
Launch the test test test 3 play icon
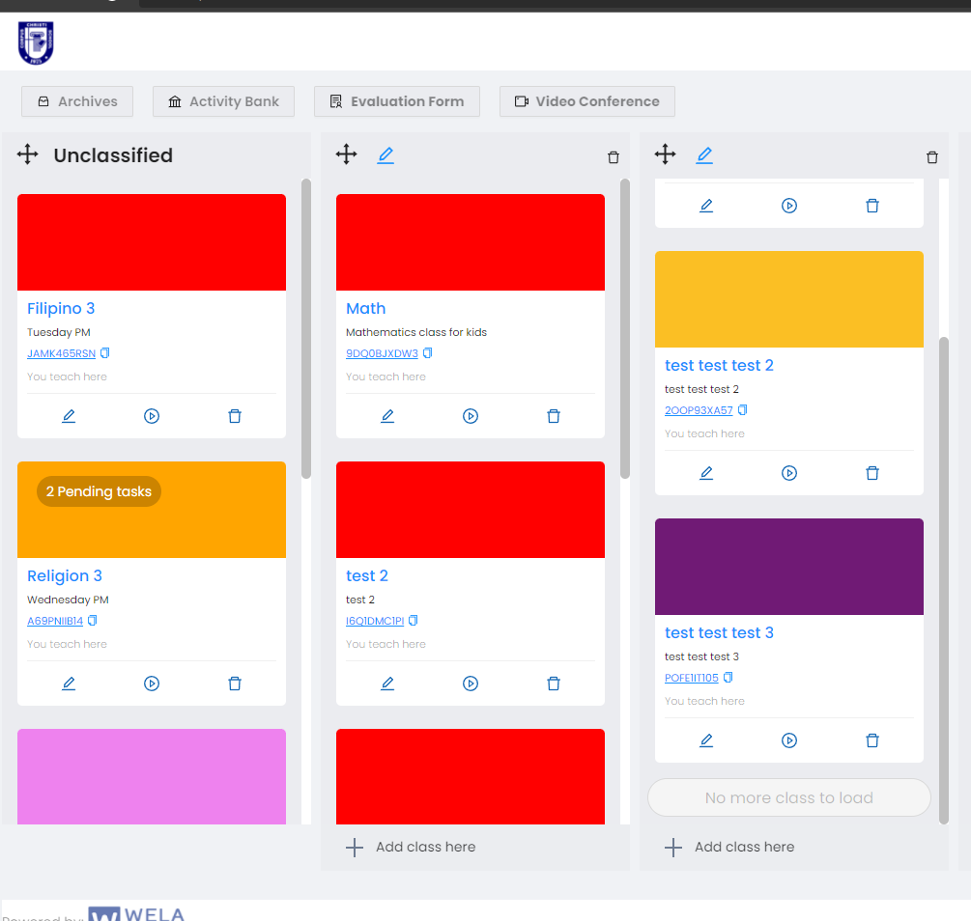[789, 740]
